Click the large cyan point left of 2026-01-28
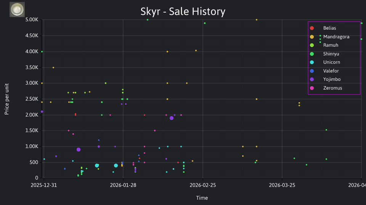 point(116,166)
